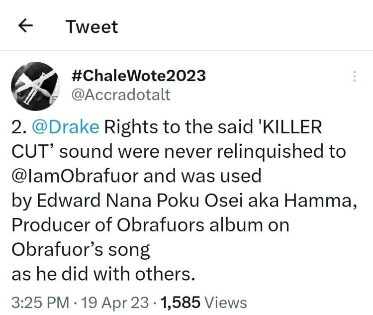Open the three-dot more options menu
373x315 pixels.
(x=355, y=76)
